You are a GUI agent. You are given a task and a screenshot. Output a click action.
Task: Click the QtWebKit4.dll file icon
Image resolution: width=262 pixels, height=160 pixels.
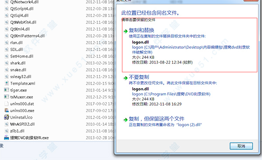point(7,22)
